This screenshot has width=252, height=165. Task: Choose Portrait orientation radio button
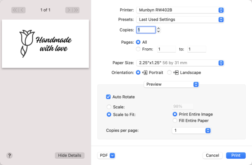point(138,73)
